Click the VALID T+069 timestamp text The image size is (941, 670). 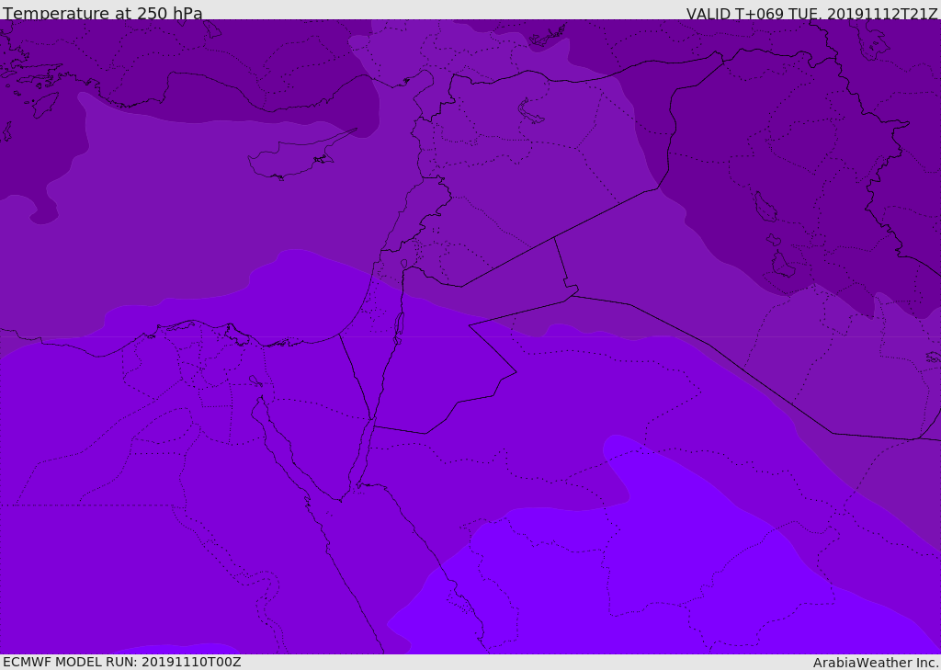tap(811, 13)
